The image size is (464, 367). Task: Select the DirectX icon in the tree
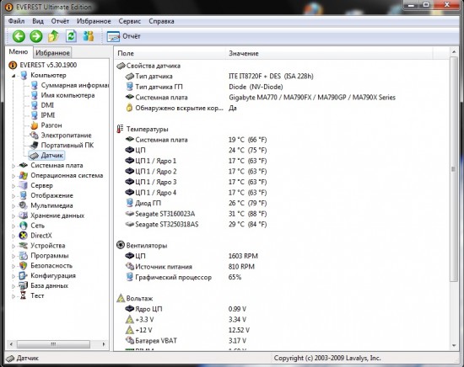[23, 236]
